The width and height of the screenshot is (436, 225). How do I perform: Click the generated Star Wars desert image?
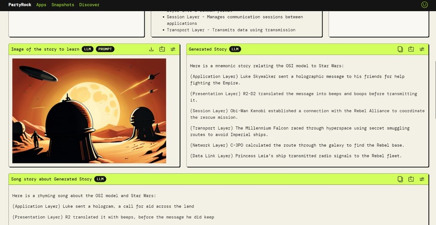(x=89, y=111)
